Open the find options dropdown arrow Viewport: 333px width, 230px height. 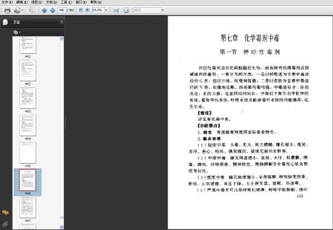click(x=163, y=10)
